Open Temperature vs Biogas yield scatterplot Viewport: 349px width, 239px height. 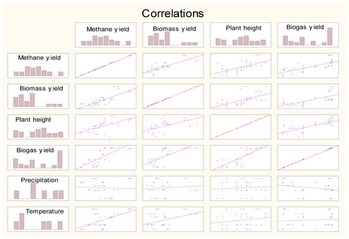(308, 219)
